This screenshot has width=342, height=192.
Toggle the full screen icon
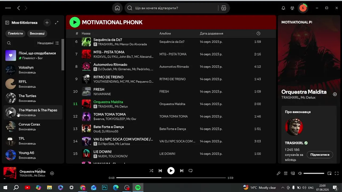click(337, 173)
